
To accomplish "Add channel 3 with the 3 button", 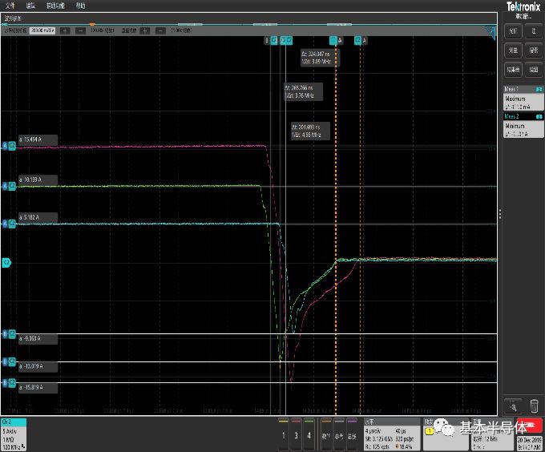I will tap(297, 434).
